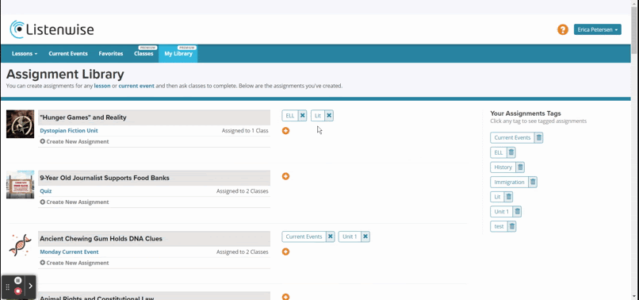Delete the Immigration tag via trash icon
639x300 pixels.
pyautogui.click(x=533, y=182)
